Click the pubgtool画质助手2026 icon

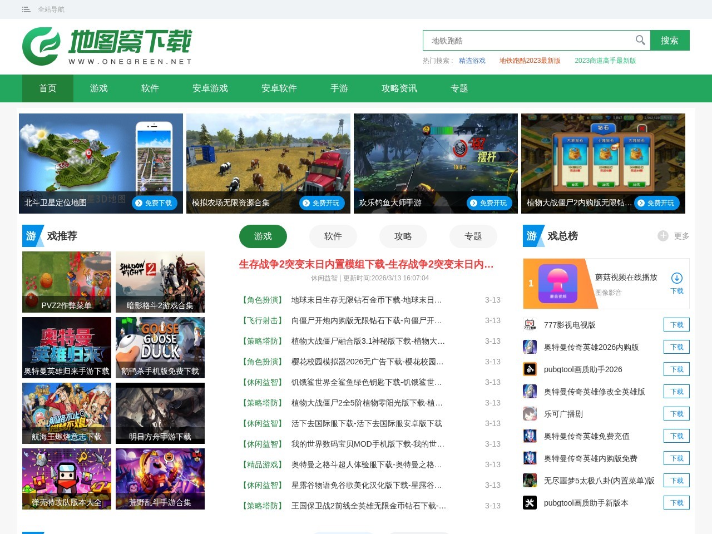530,369
